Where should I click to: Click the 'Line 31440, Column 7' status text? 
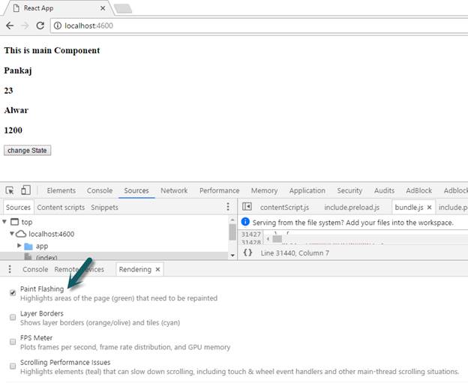pyautogui.click(x=295, y=253)
